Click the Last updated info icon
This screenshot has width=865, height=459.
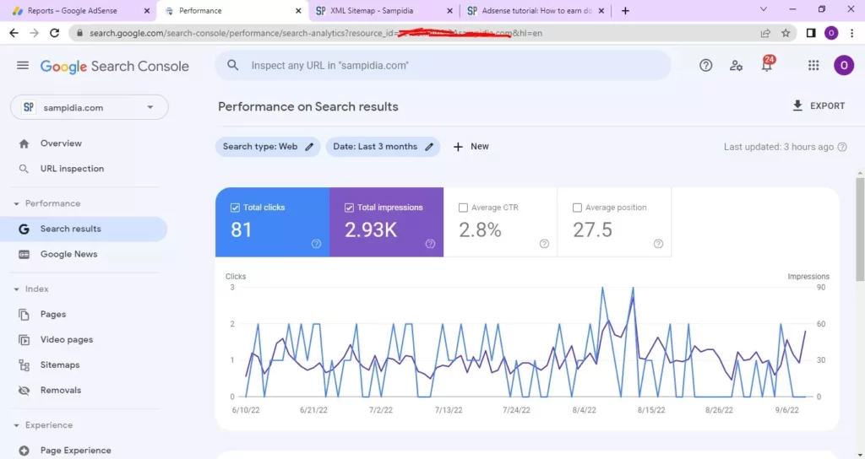point(842,147)
